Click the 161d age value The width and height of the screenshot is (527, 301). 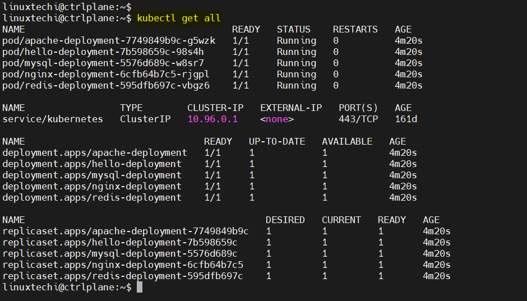(406, 119)
